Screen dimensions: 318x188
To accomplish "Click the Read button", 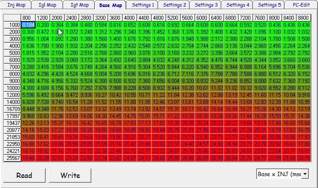I will pyautogui.click(x=24, y=175).
